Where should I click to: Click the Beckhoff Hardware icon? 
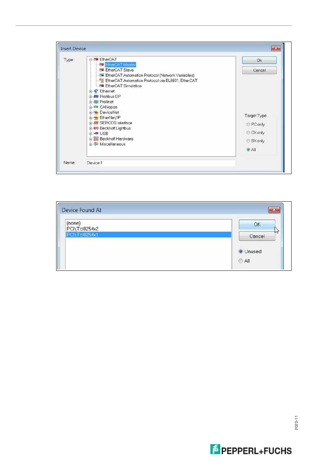96,139
